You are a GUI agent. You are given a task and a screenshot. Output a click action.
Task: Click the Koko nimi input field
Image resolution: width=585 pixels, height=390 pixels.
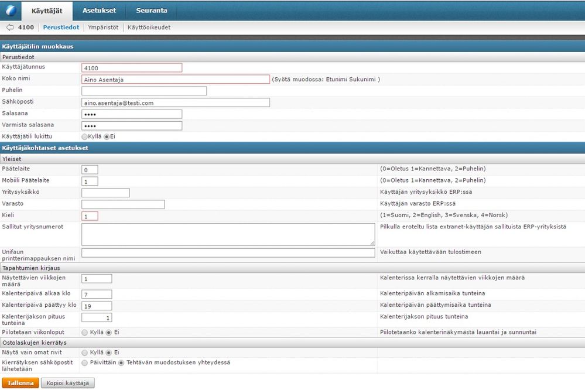175,79
